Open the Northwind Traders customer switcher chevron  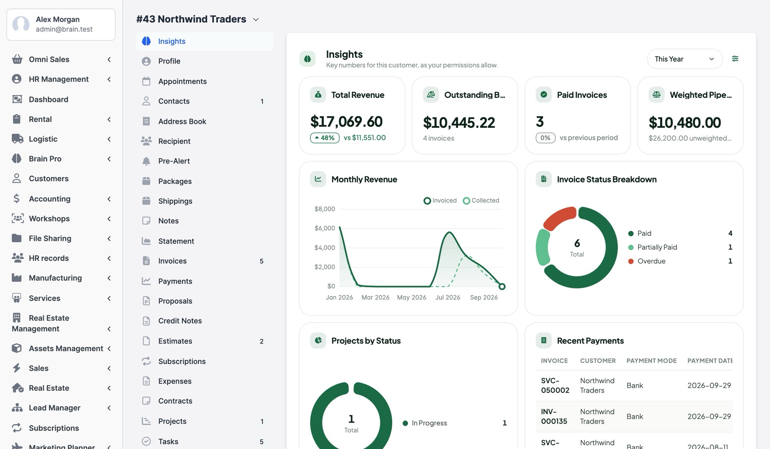(x=256, y=20)
